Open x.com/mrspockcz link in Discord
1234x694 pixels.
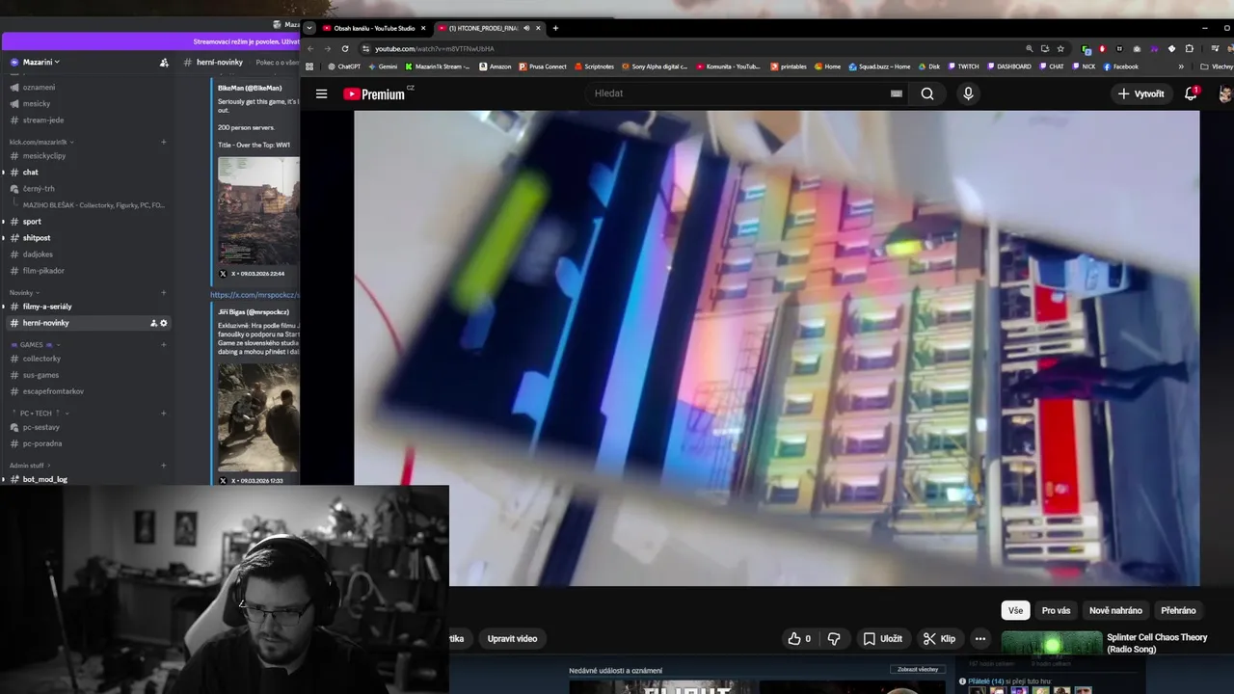pos(255,295)
